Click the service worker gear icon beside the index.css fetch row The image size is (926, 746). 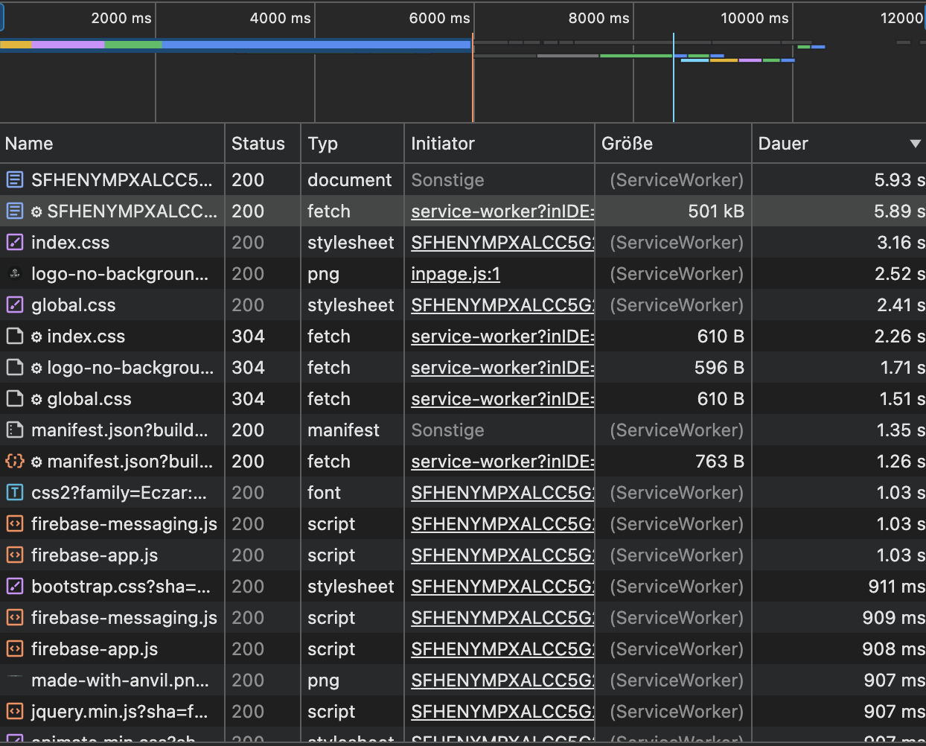[36, 337]
